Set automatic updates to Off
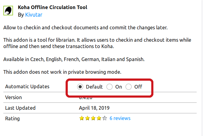 [129, 87]
